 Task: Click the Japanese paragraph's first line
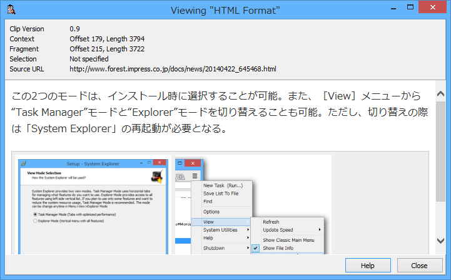point(216,96)
